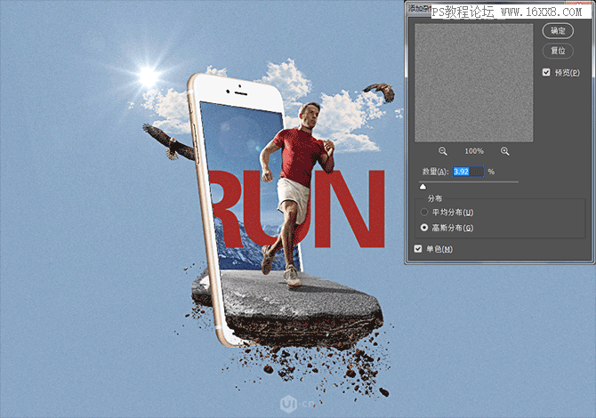Select the 高斯分布 Gaussian radio option
596x418 pixels.
424,228
